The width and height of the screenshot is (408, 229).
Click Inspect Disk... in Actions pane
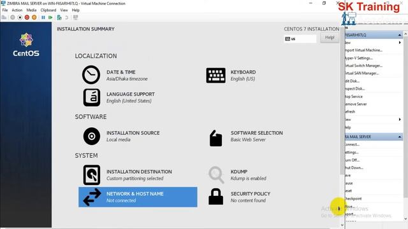coord(354,88)
